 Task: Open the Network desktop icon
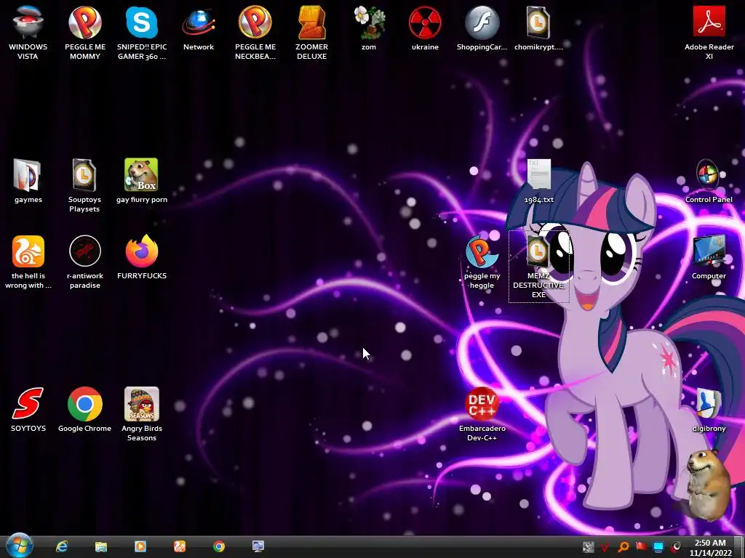tap(199, 28)
